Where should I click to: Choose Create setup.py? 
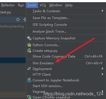[x=66, y=51]
